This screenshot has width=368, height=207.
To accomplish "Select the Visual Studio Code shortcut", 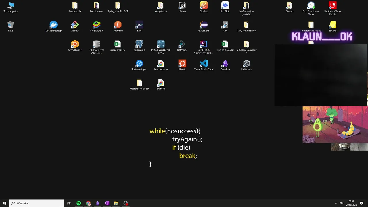I will point(204,65).
